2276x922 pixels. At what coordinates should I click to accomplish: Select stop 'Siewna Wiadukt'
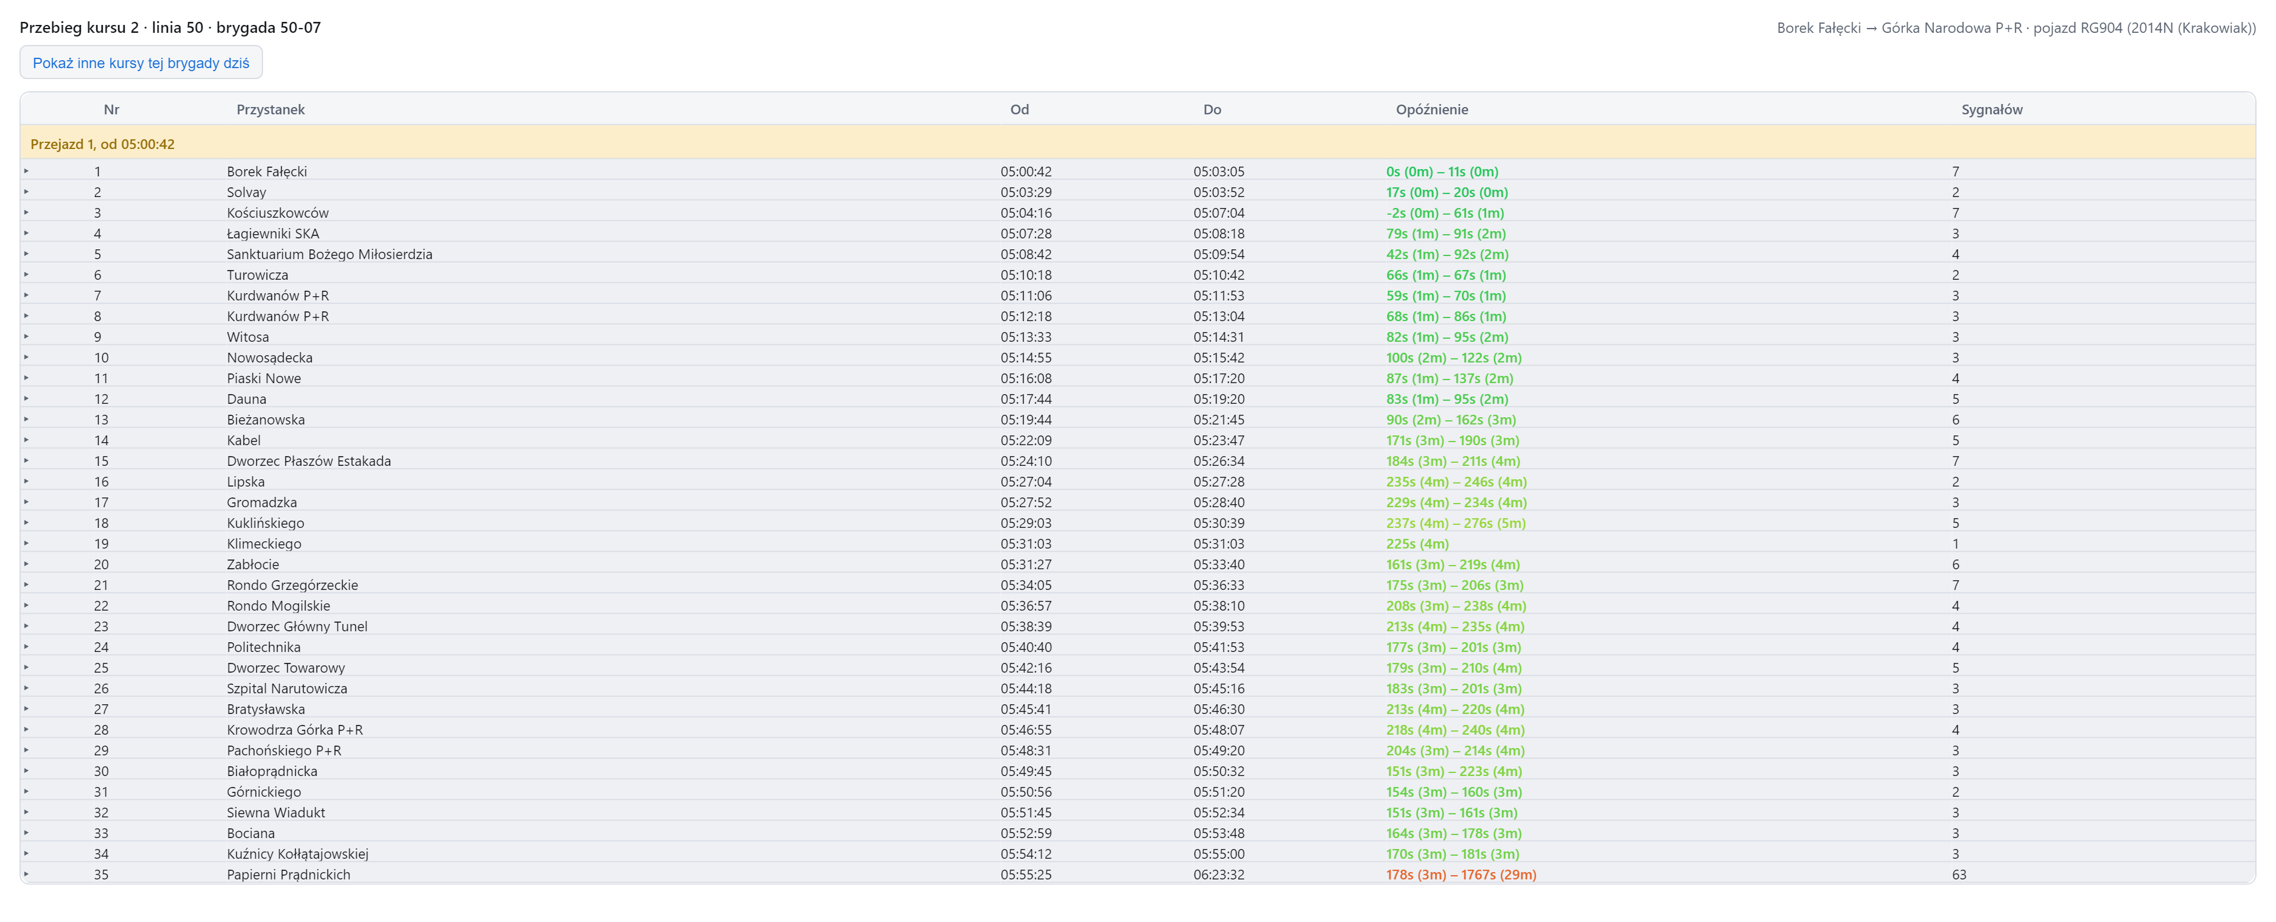pos(276,811)
